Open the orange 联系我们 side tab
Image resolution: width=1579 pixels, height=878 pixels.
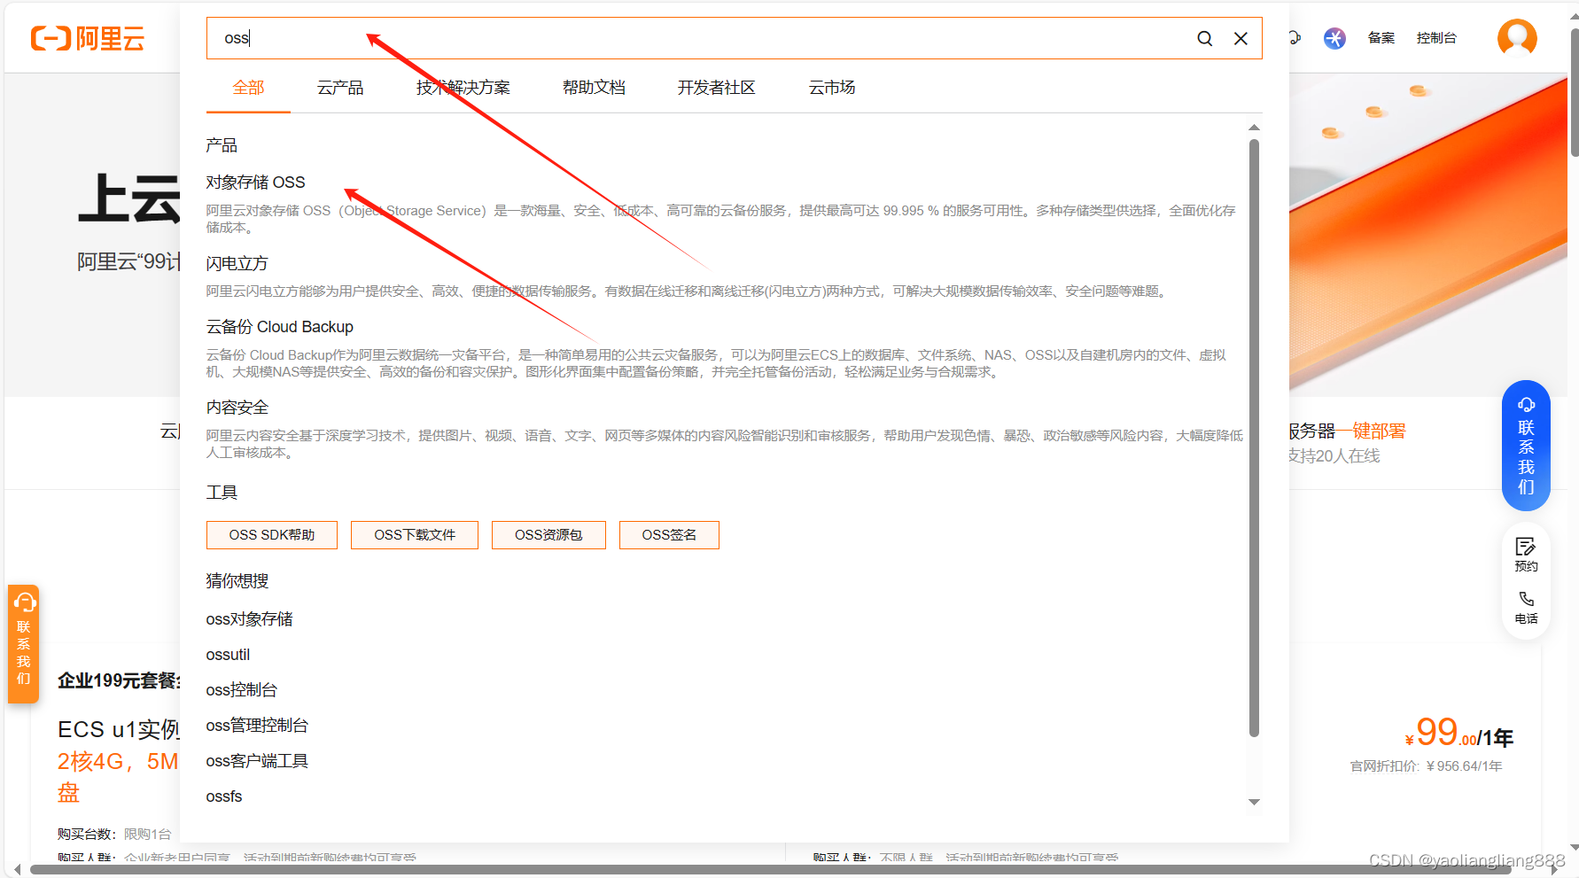[24, 644]
